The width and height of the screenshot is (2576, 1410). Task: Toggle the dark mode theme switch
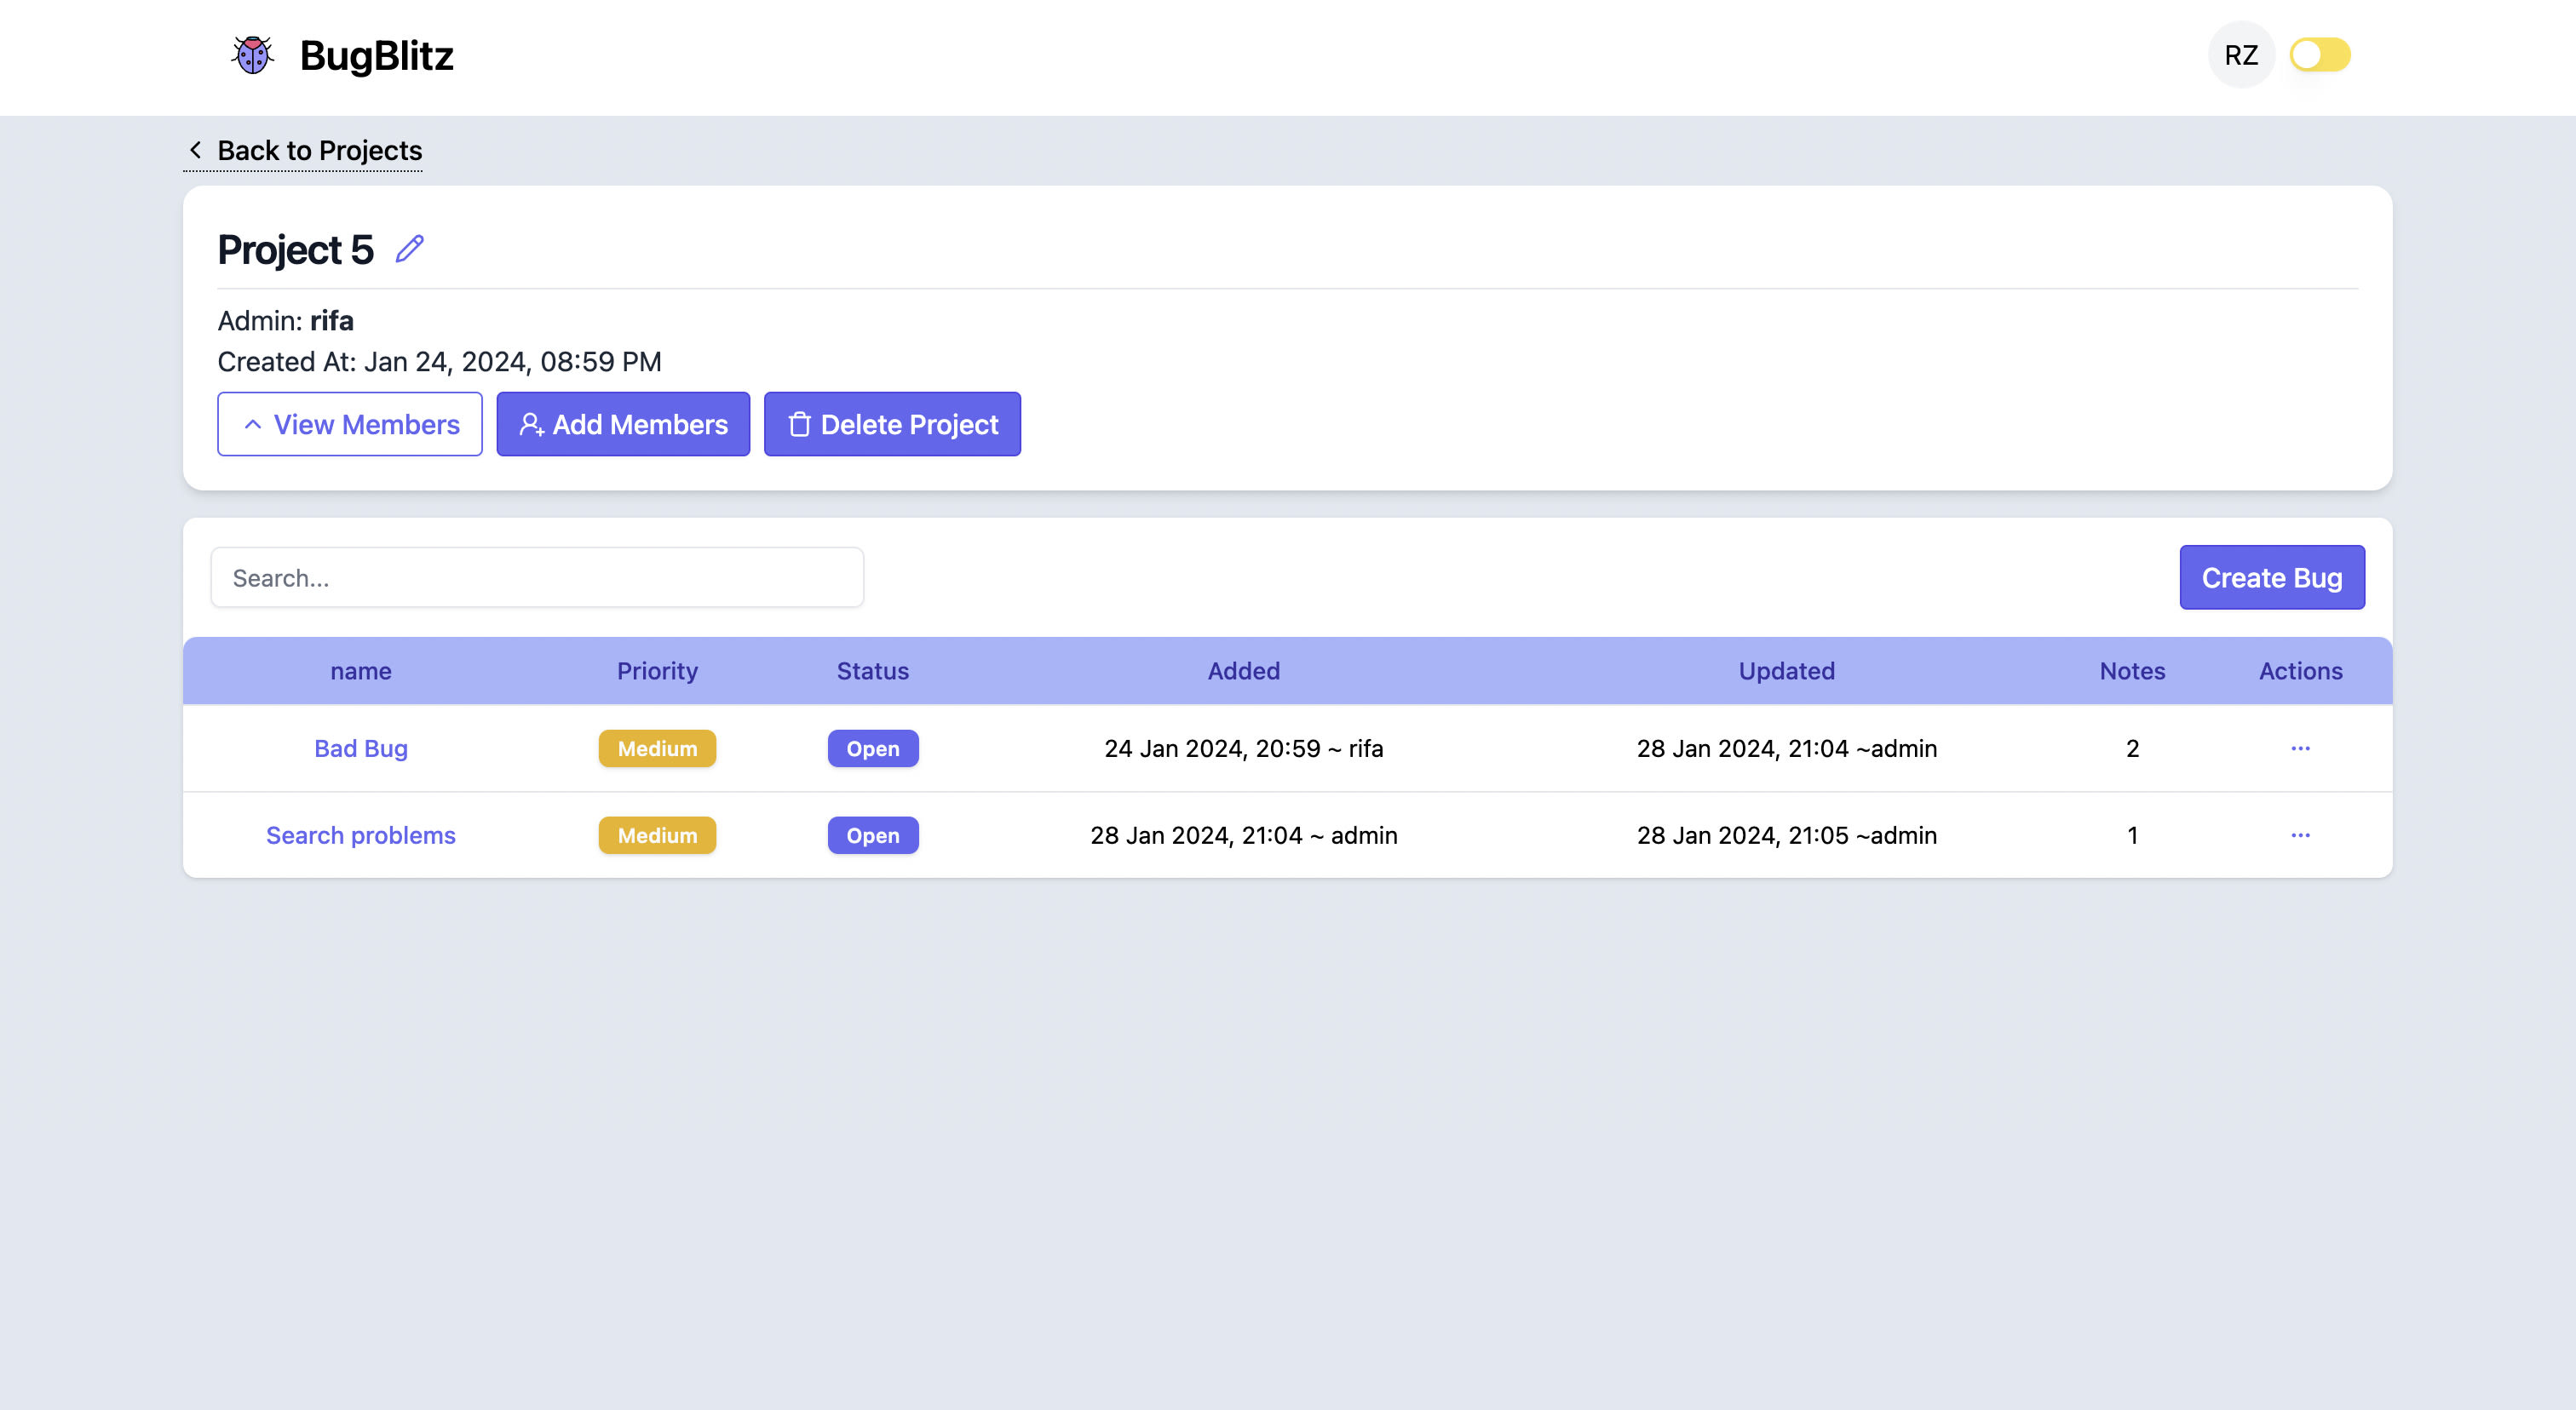pyautogui.click(x=2319, y=55)
